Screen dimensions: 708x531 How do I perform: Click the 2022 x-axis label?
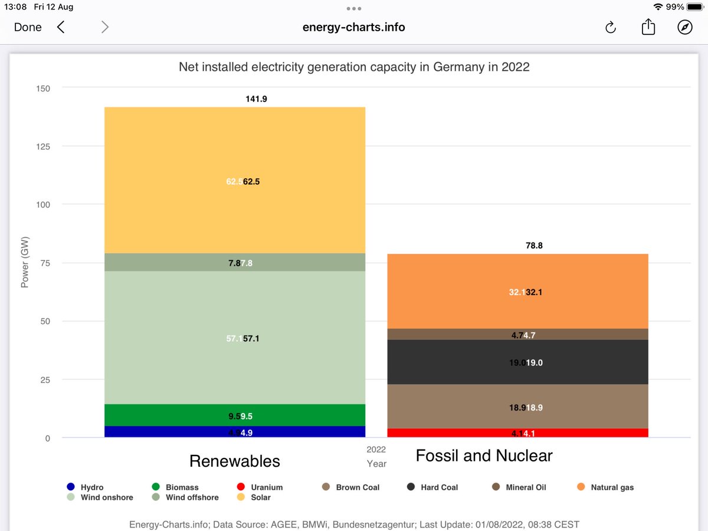[376, 450]
